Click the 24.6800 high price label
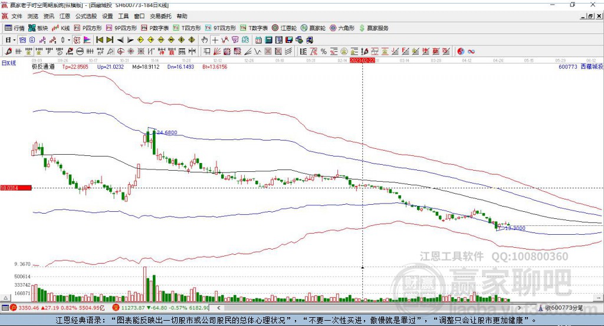The height and width of the screenshot is (326, 604). pyautogui.click(x=167, y=132)
